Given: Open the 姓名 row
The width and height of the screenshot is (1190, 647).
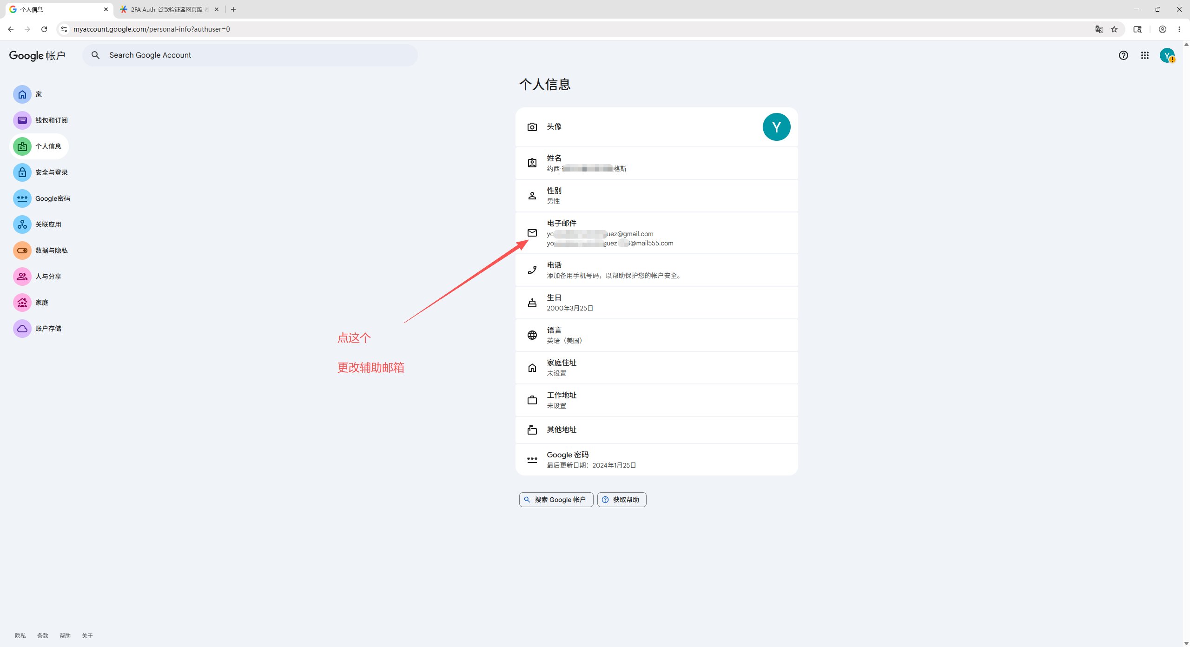Looking at the screenshot, I should click(x=656, y=163).
